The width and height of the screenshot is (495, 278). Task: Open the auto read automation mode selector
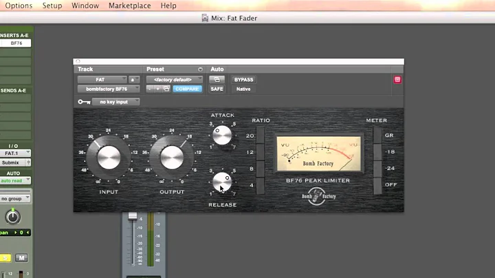pyautogui.click(x=15, y=181)
